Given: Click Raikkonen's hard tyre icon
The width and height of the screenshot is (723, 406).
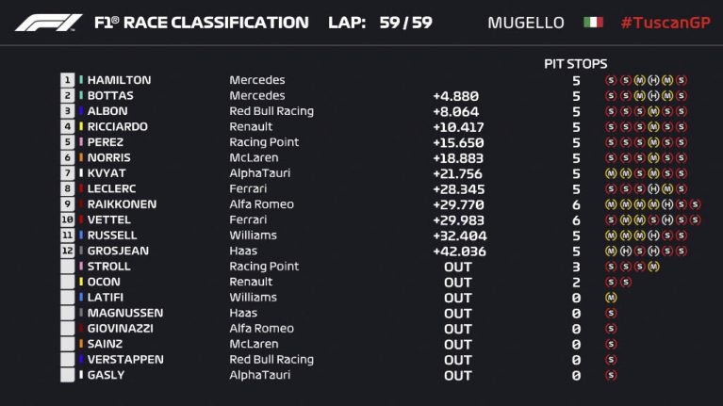Looking at the screenshot, I should point(667,204).
